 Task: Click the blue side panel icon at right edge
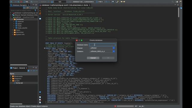pos(181,8)
